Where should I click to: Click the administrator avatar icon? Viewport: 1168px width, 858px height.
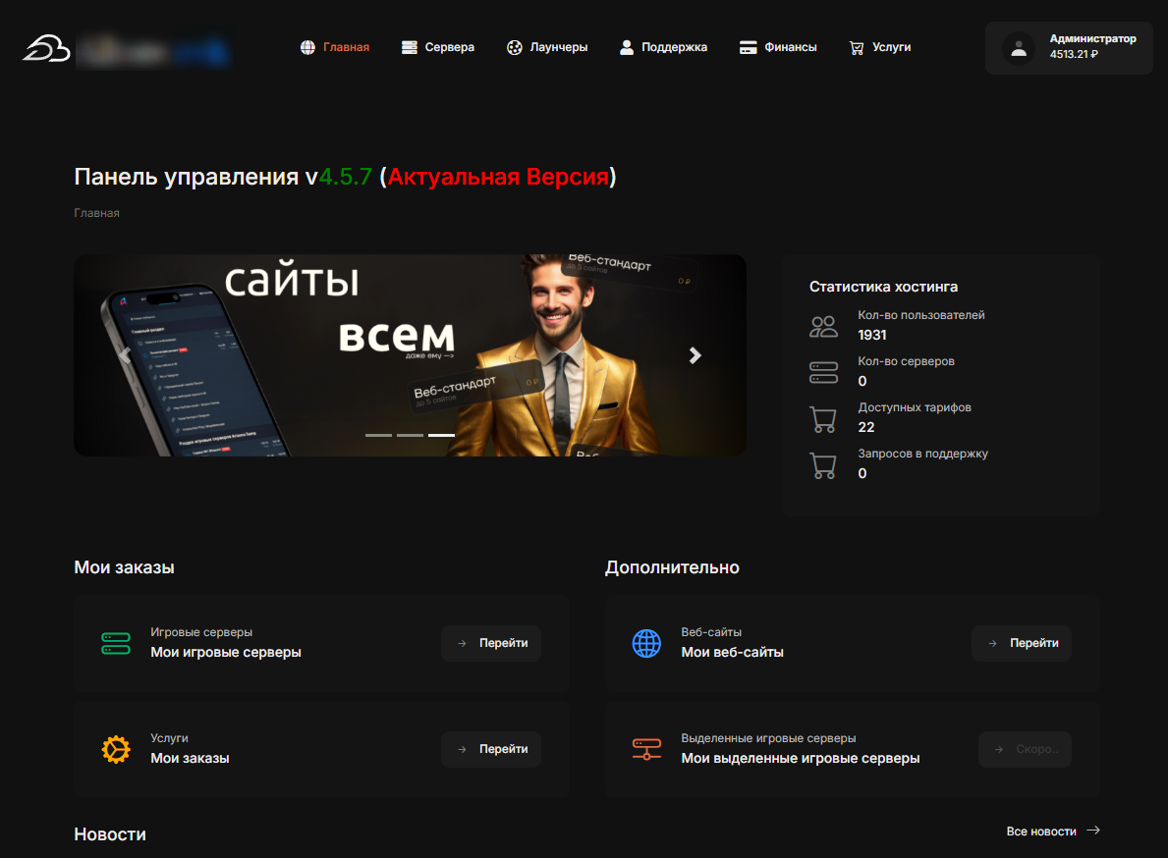click(x=1019, y=48)
